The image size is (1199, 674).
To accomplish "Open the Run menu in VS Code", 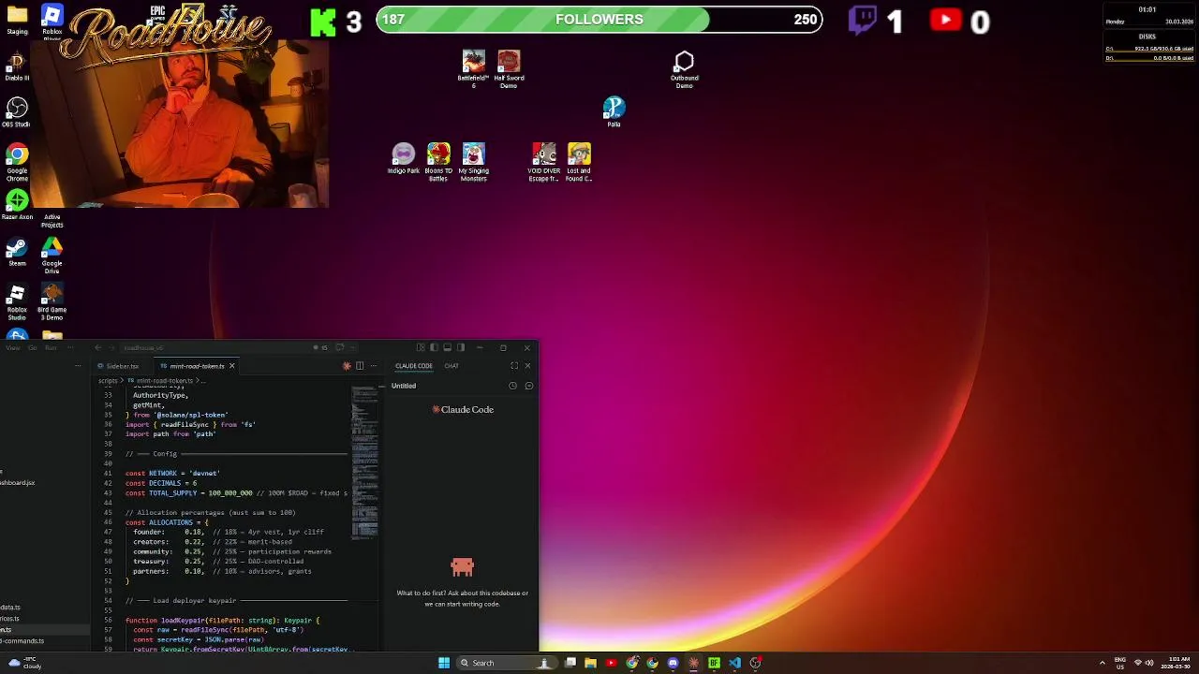I will pyautogui.click(x=51, y=348).
